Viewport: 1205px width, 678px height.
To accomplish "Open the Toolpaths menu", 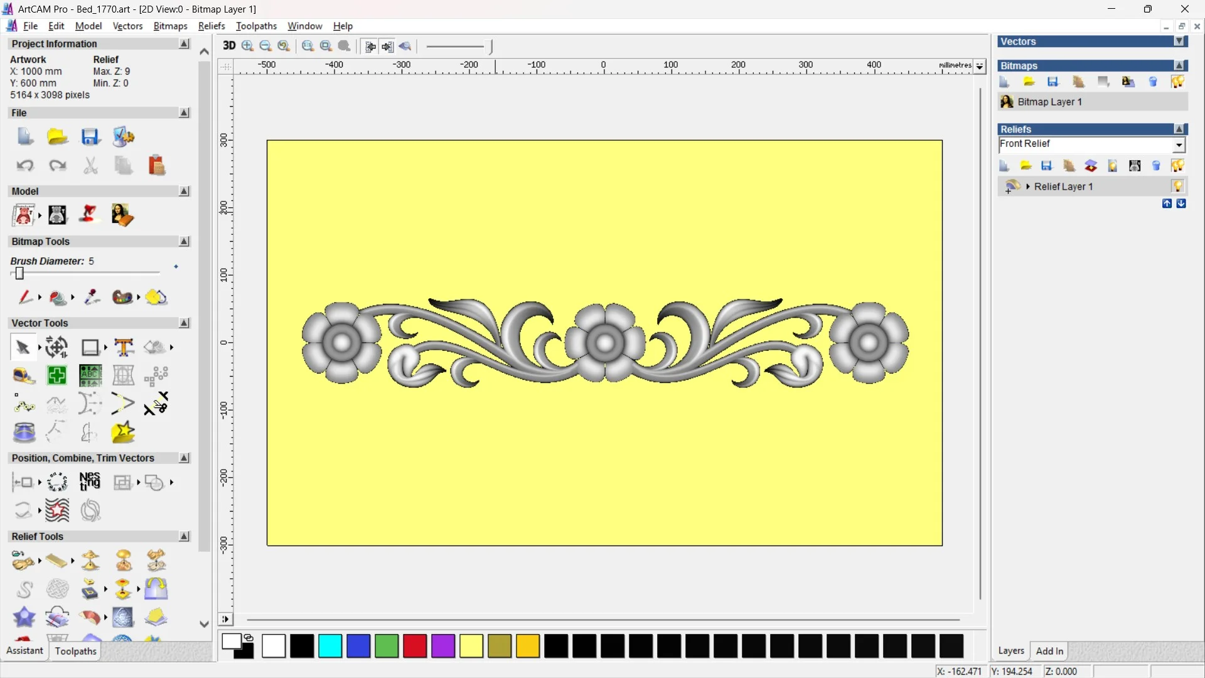I will tap(256, 26).
